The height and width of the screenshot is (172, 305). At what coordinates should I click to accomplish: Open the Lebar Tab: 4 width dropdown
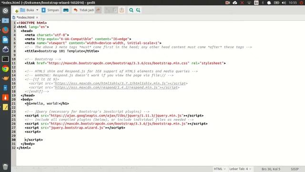tap(240, 169)
